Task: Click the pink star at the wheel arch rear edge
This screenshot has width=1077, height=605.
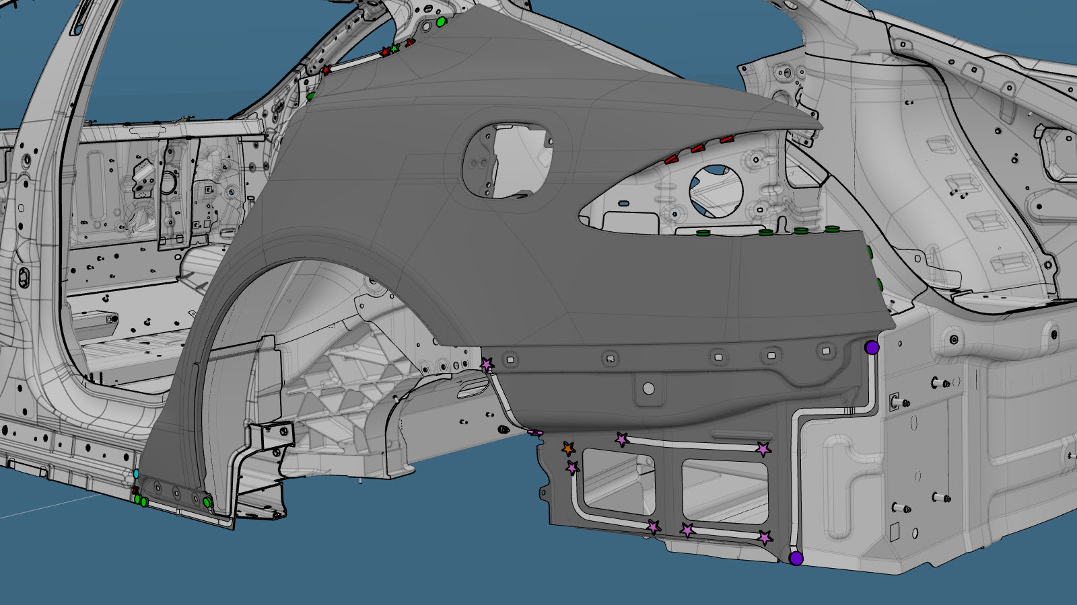Action: (x=487, y=364)
